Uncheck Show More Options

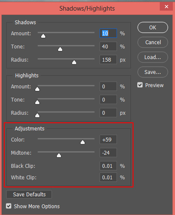point(8,206)
